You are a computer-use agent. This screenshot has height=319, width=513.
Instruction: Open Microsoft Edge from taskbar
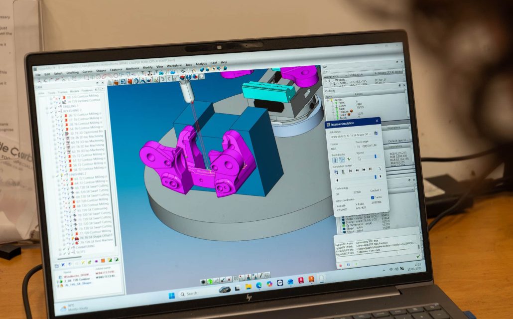tap(259, 285)
